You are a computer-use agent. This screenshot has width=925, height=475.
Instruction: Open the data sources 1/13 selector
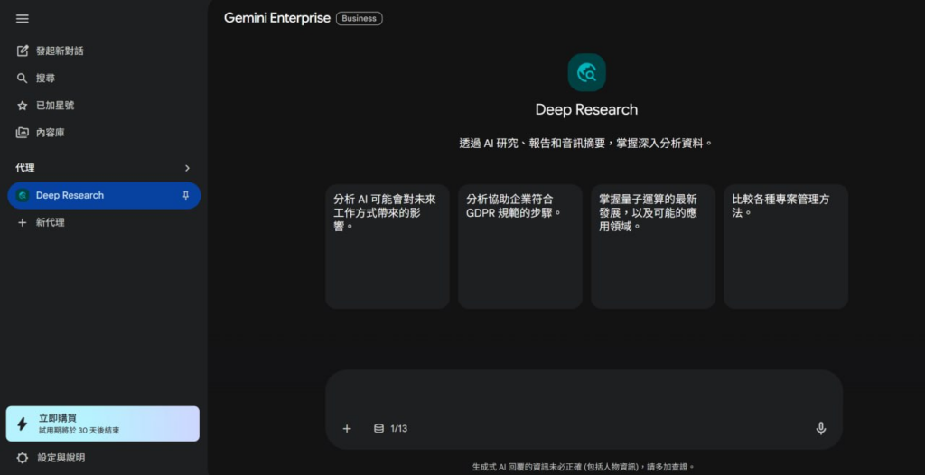click(x=390, y=429)
